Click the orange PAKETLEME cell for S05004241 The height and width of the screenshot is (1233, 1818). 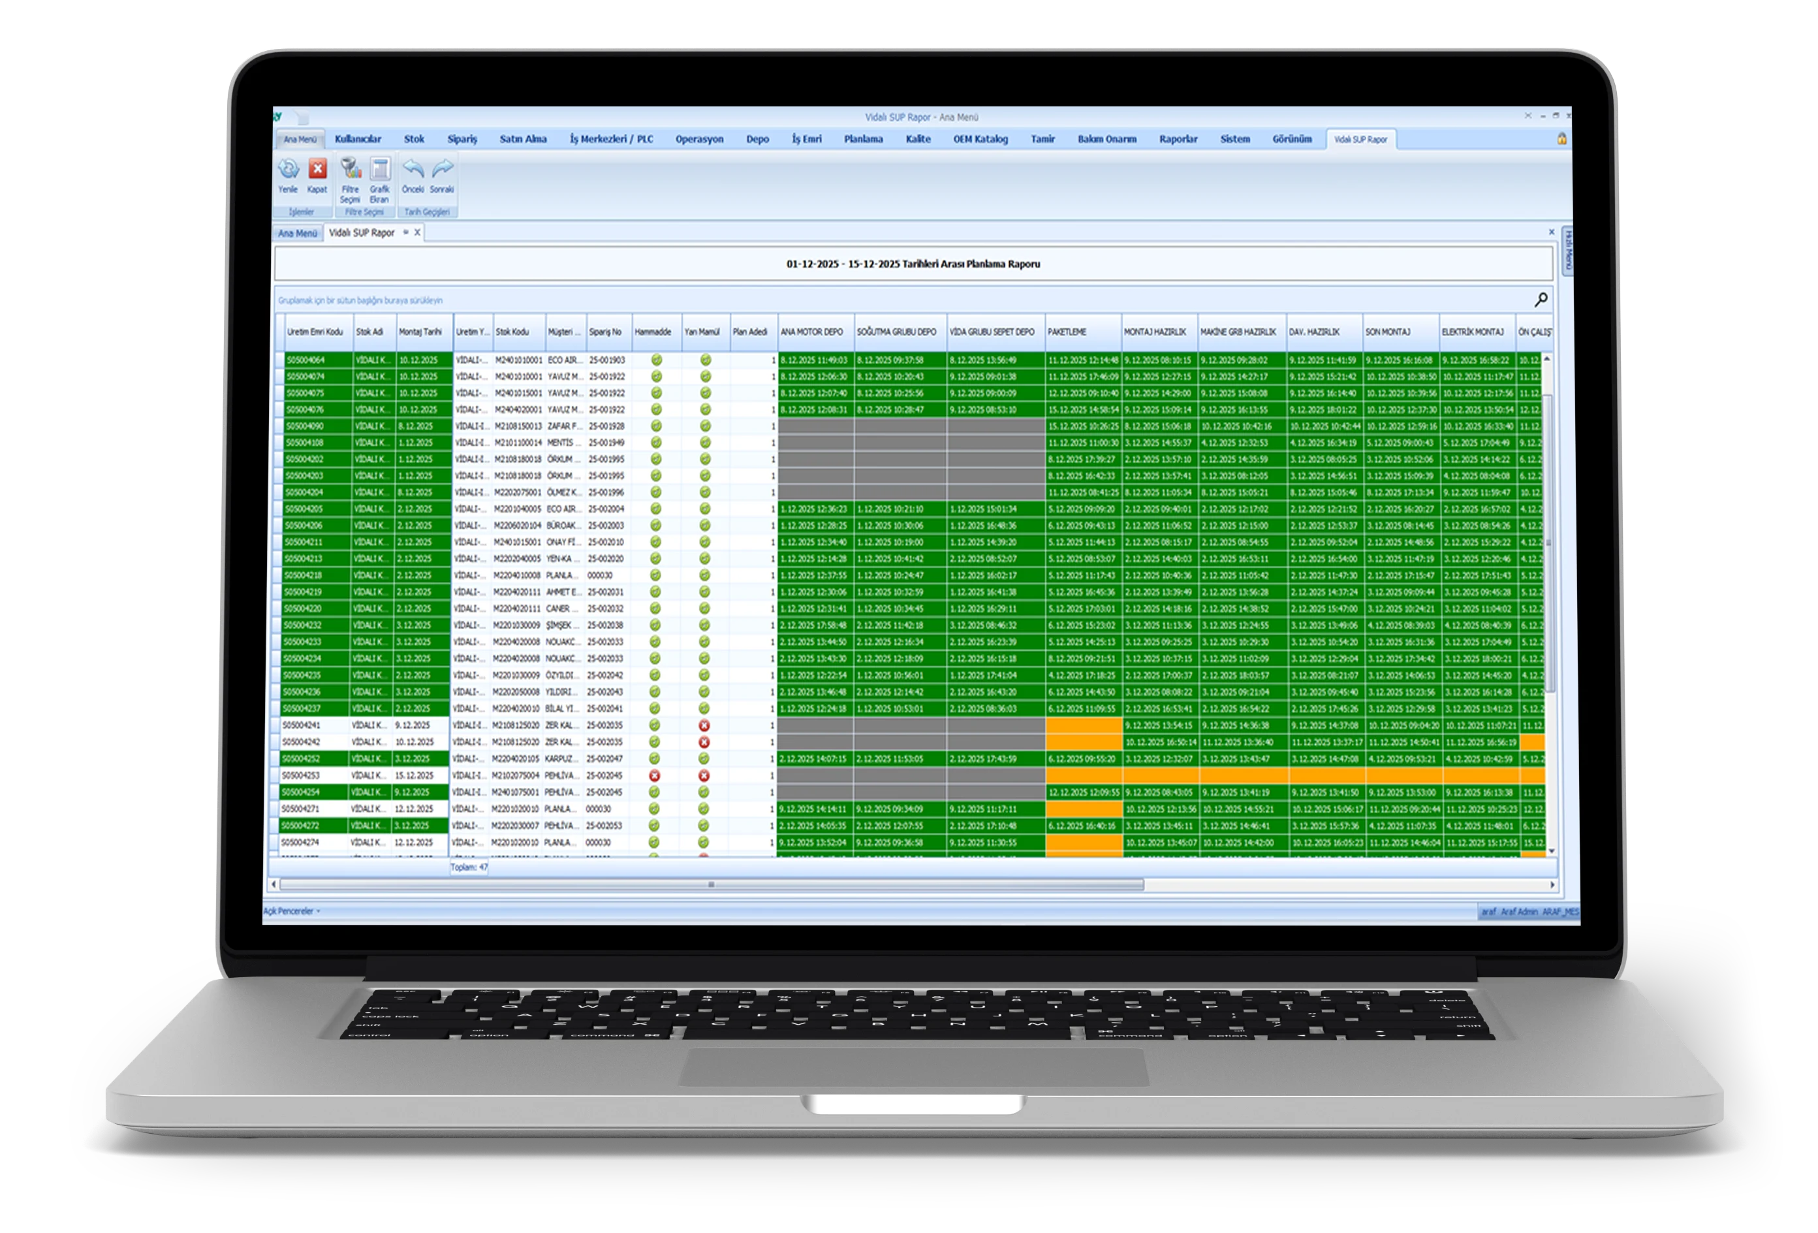(1083, 725)
